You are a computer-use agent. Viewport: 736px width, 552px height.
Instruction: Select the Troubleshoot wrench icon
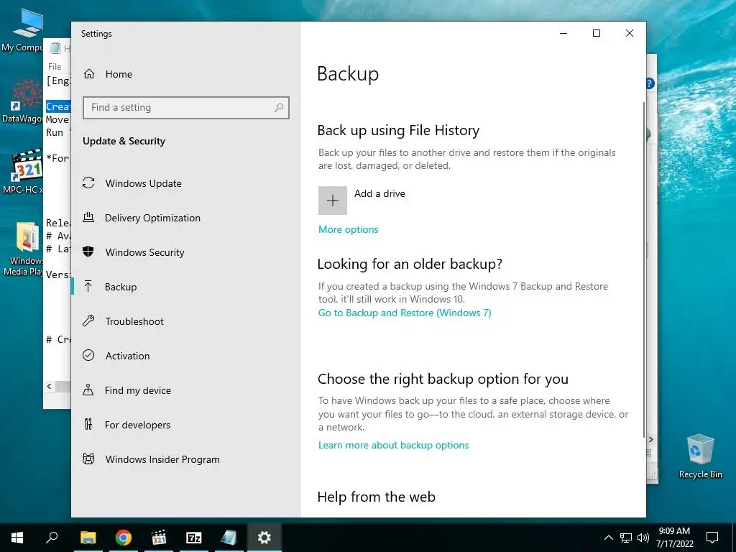(x=88, y=321)
